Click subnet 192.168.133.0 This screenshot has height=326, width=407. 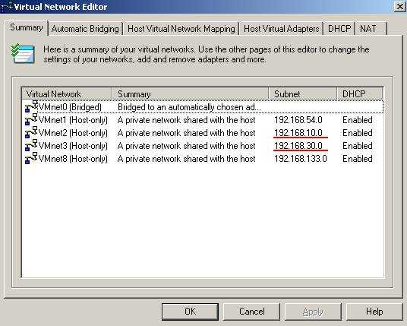301,159
